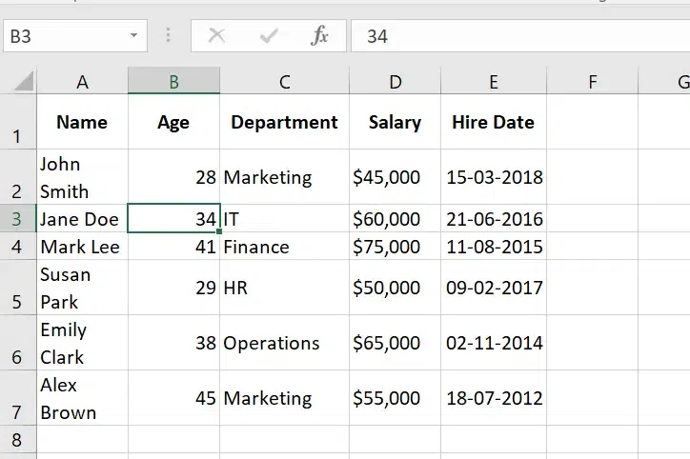
Task: Click the Salary header cell
Action: [x=396, y=122]
